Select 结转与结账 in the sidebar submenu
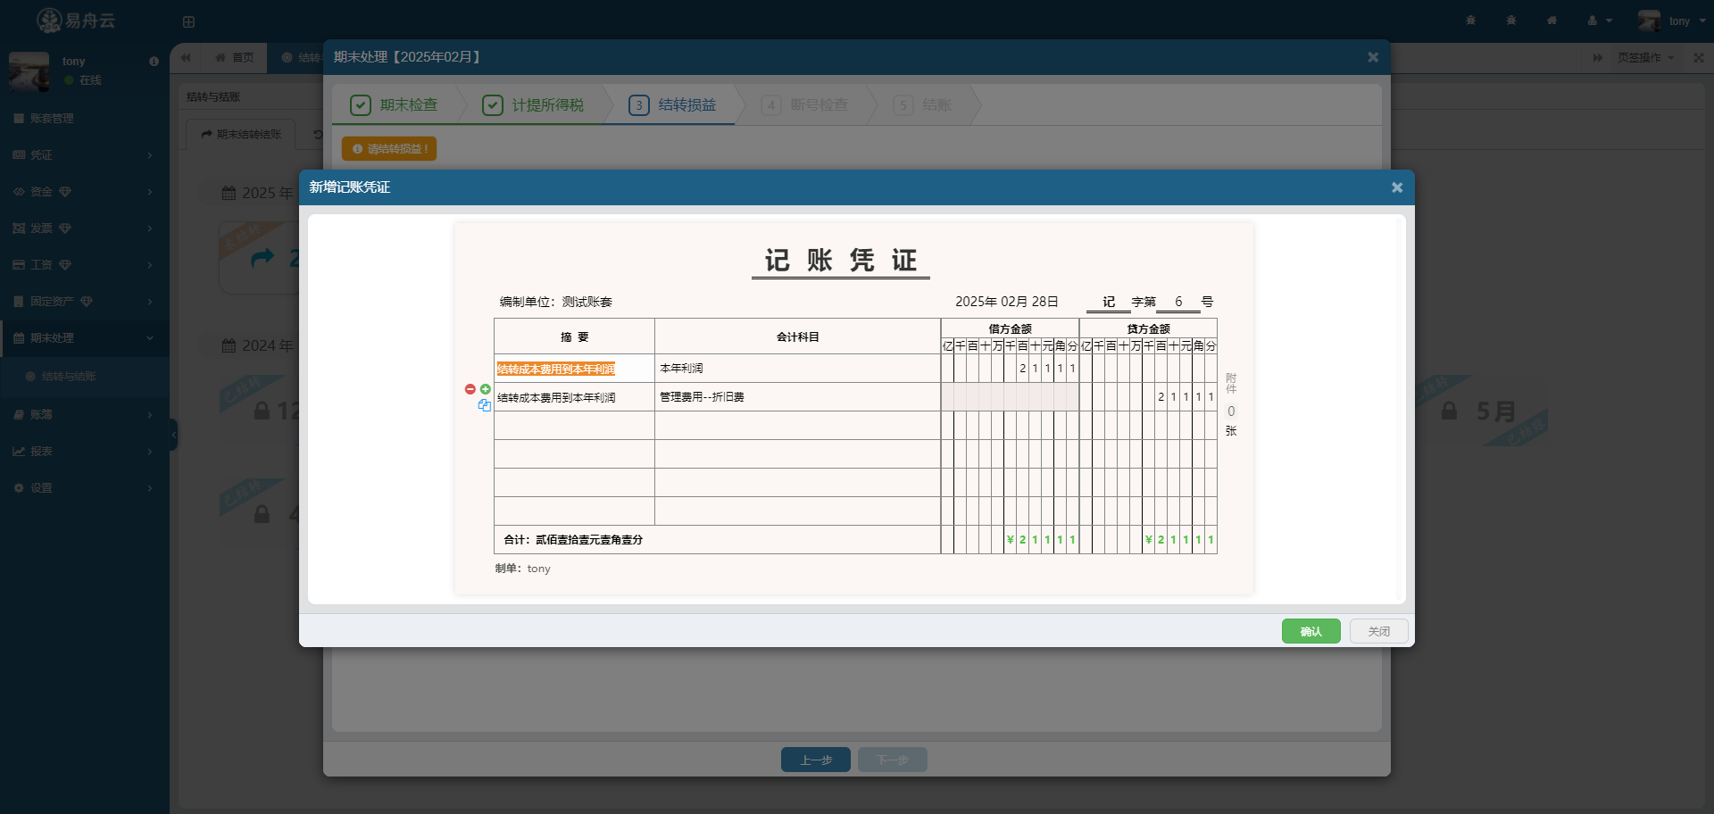Screen dimensions: 1714x814 tap(85, 377)
